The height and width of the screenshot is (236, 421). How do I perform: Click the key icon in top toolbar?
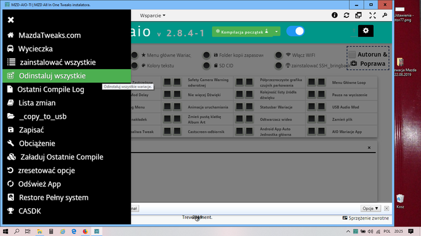[385, 15]
